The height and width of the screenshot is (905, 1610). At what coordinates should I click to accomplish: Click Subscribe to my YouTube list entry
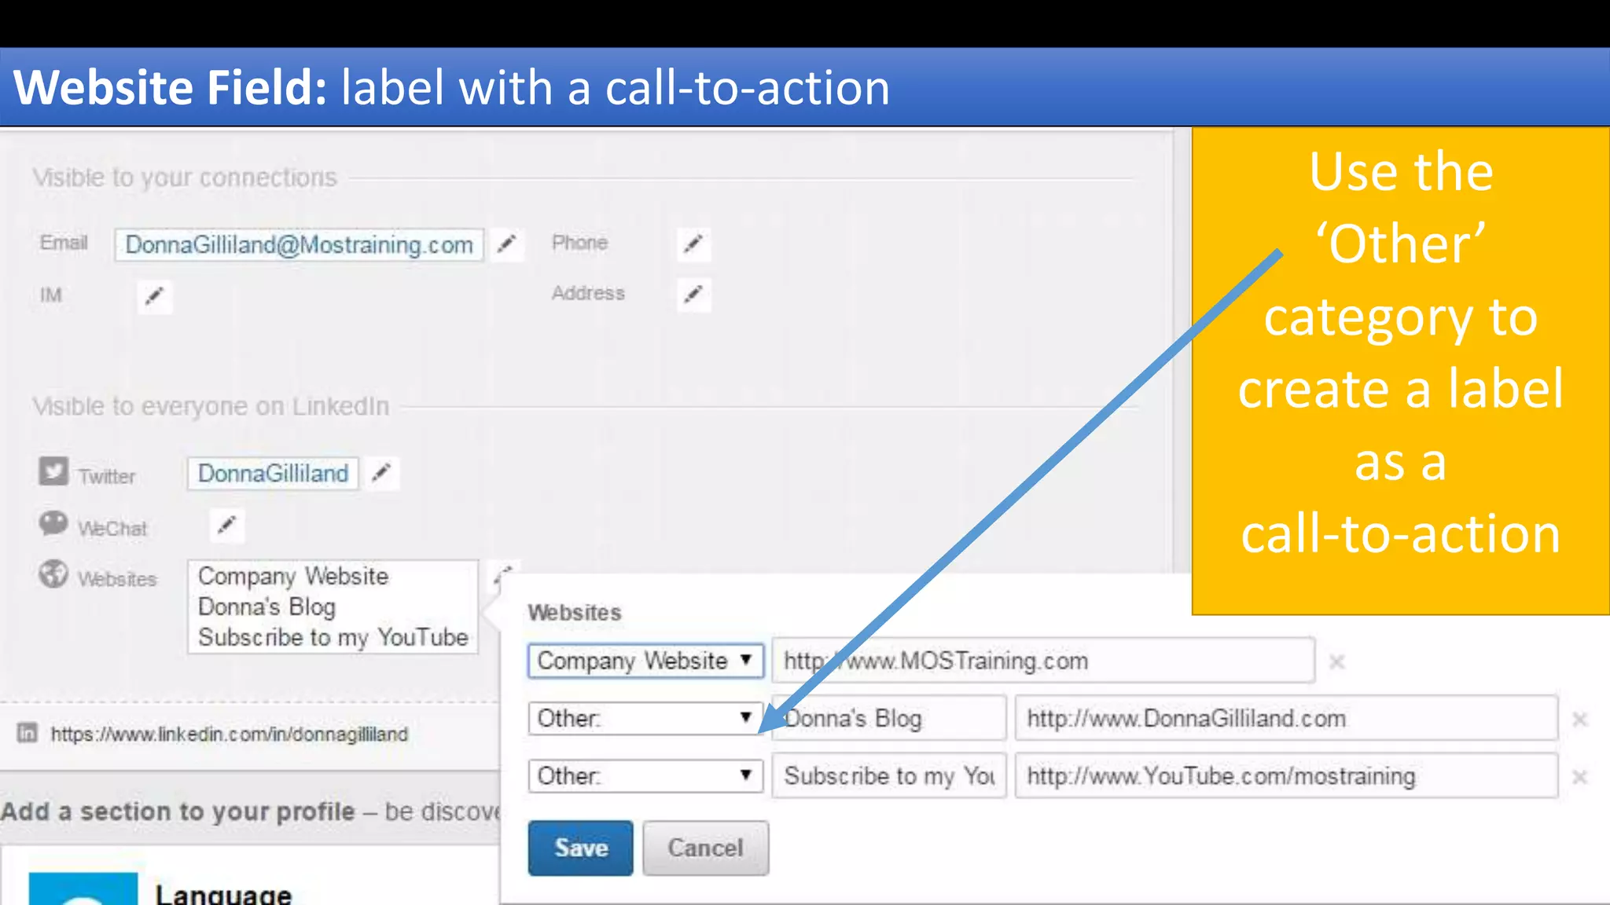pyautogui.click(x=333, y=637)
